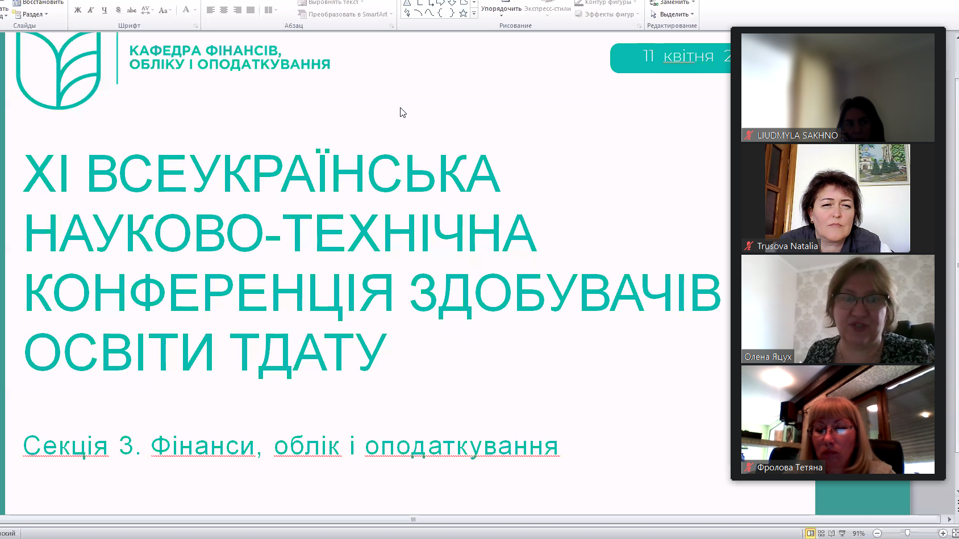Underline selected text using the Ч icon

[104, 10]
